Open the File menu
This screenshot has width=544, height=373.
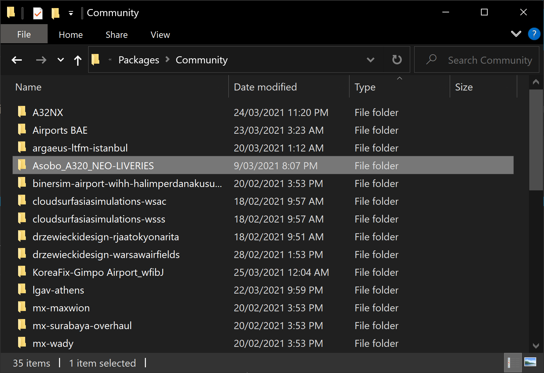coord(24,35)
